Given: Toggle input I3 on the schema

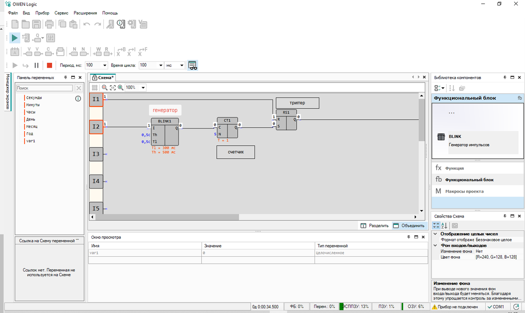Looking at the screenshot, I should point(96,154).
